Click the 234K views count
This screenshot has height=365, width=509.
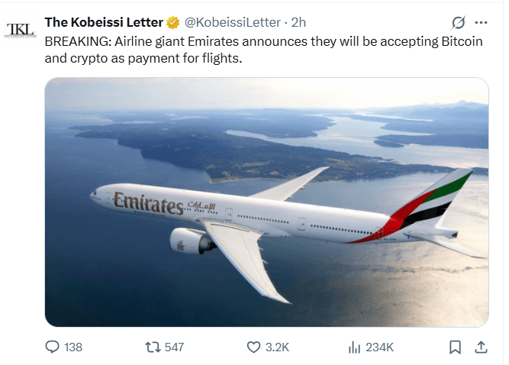379,347
